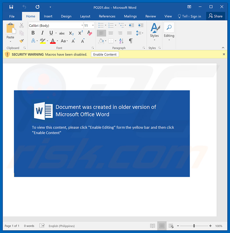Viewport: 230px width, 233px height.
Task: Toggle Bold formatting
Action: pos(33,33)
